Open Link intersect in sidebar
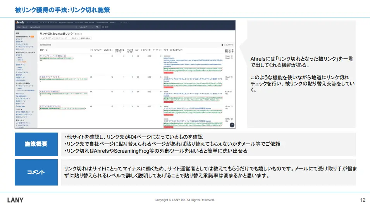This screenshot has height=206, width=370. pyautogui.click(x=20, y=80)
